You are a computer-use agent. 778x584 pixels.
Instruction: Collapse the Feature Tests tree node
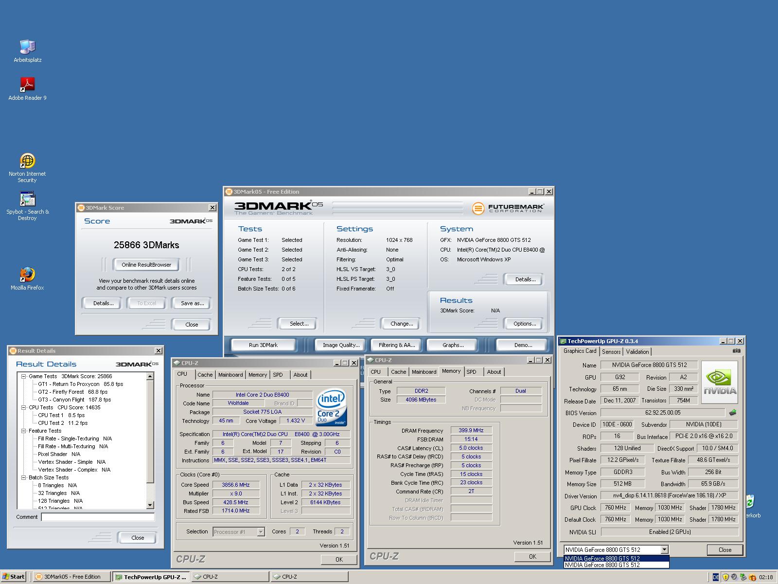tap(23, 431)
